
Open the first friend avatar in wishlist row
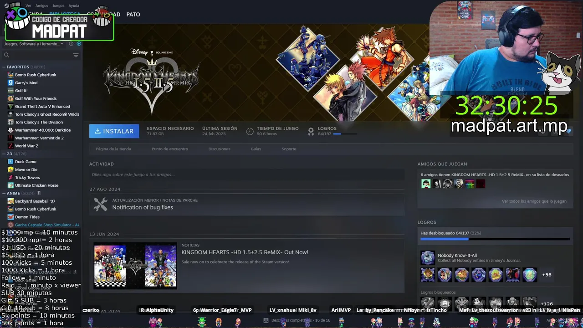point(426,184)
